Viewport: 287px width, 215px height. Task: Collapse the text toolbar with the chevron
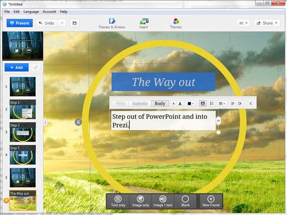click(251, 104)
